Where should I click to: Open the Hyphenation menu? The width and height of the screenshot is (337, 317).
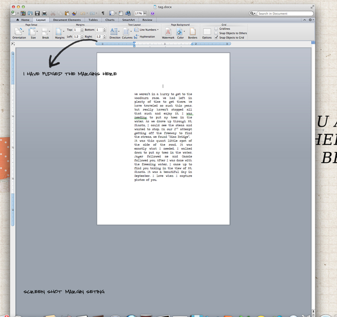(x=144, y=37)
